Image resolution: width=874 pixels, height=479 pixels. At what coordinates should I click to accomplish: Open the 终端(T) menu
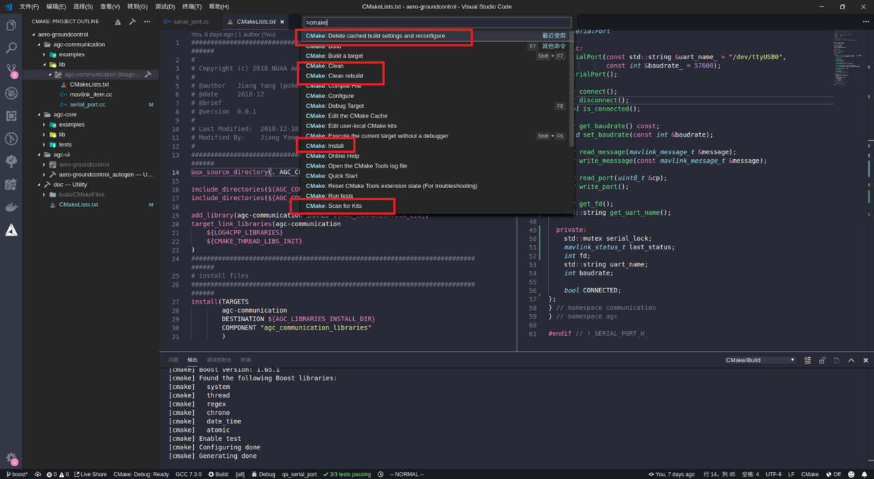pyautogui.click(x=192, y=6)
